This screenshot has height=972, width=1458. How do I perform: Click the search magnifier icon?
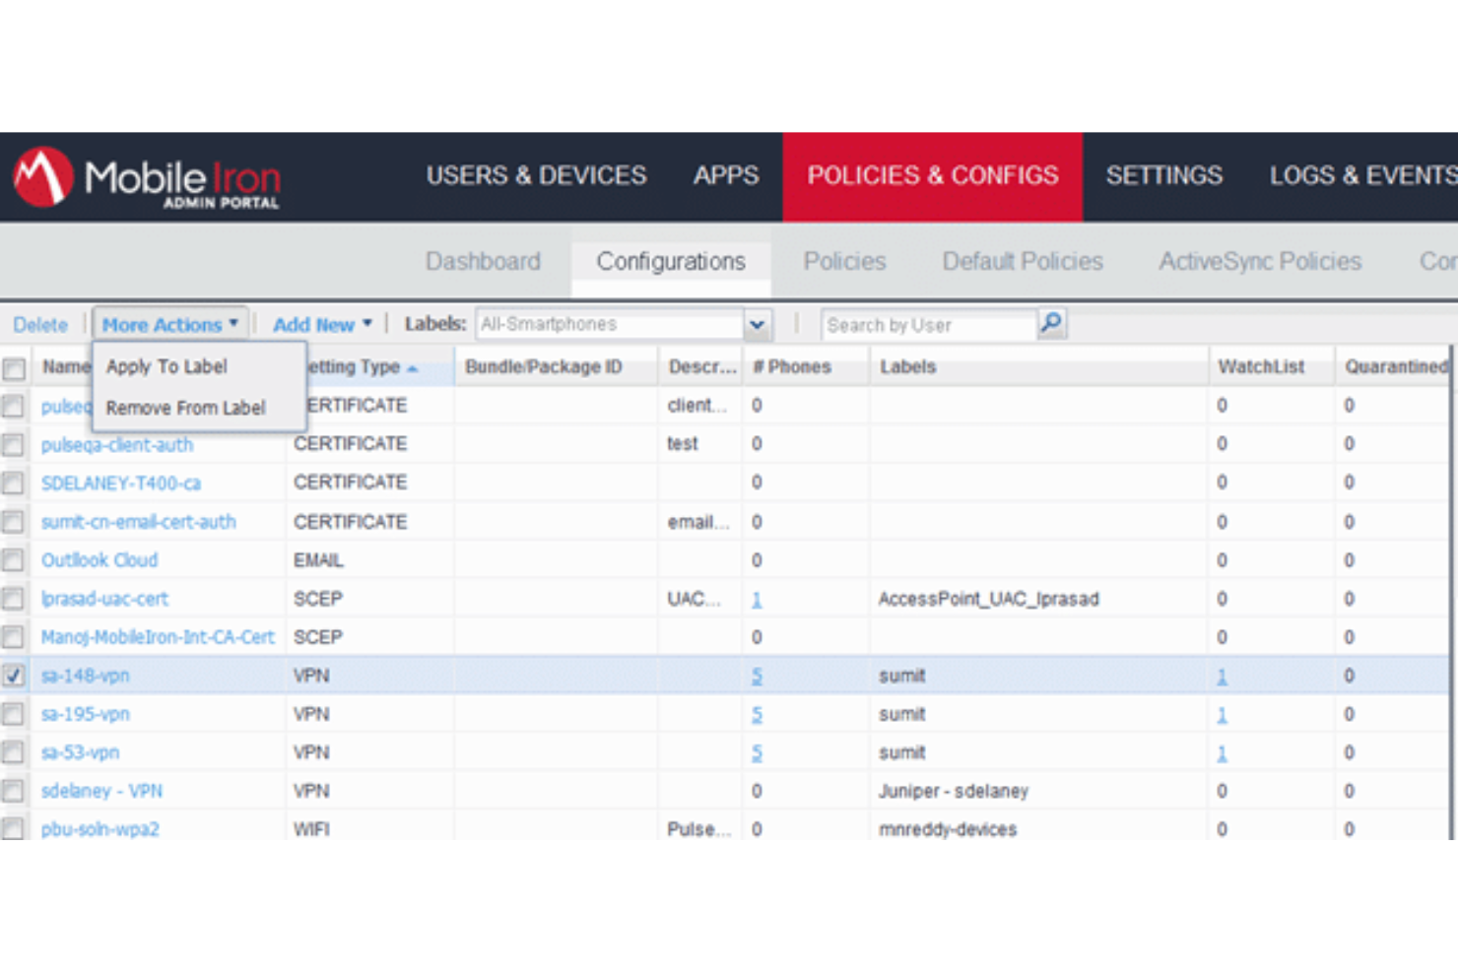(1051, 323)
